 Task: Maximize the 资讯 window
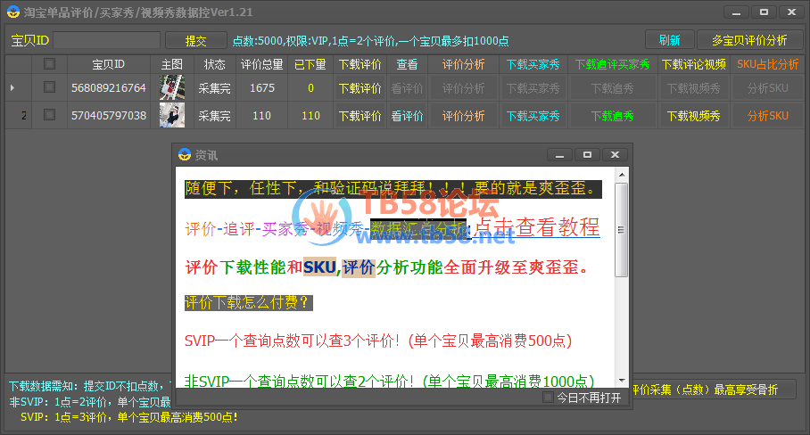587,155
